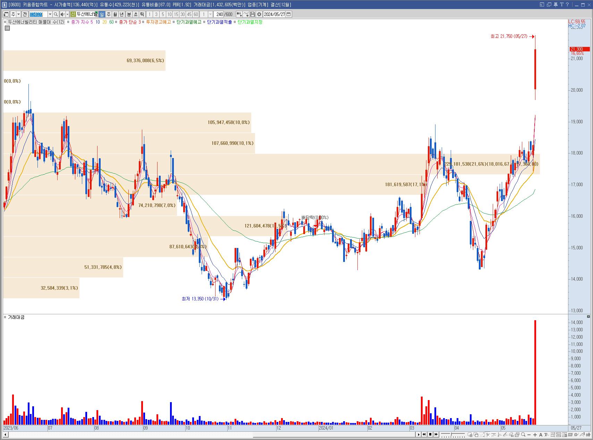The height and width of the screenshot is (440, 593).
Task: Click the 단기과열지정 indicator legend
Action: click(x=250, y=22)
